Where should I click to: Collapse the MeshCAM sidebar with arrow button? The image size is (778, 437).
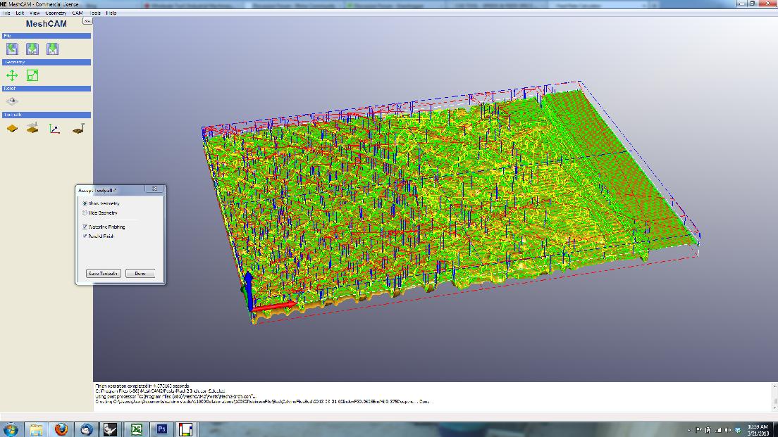[x=87, y=21]
